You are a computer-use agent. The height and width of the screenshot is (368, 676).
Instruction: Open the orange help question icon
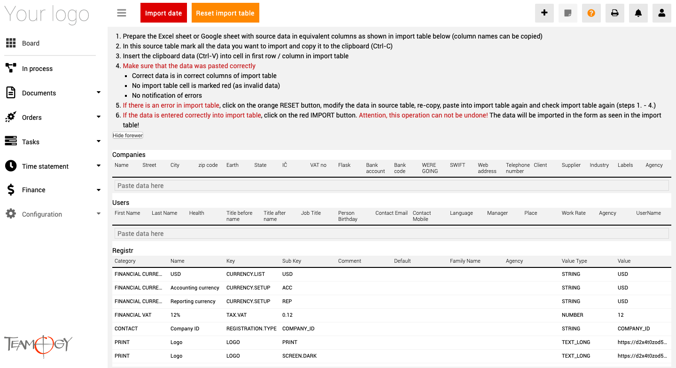click(x=591, y=13)
